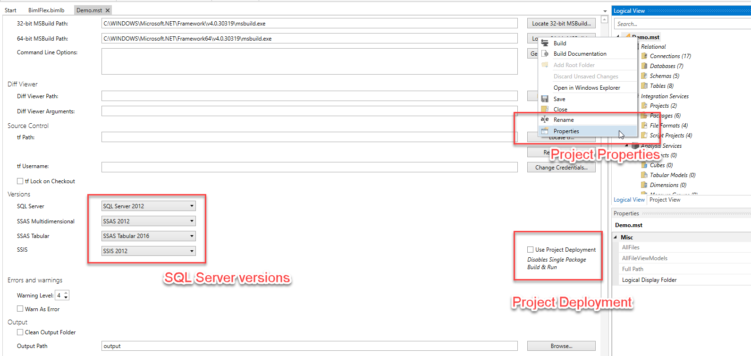
Task: Select the Packages (6) tree item
Action: 665,116
